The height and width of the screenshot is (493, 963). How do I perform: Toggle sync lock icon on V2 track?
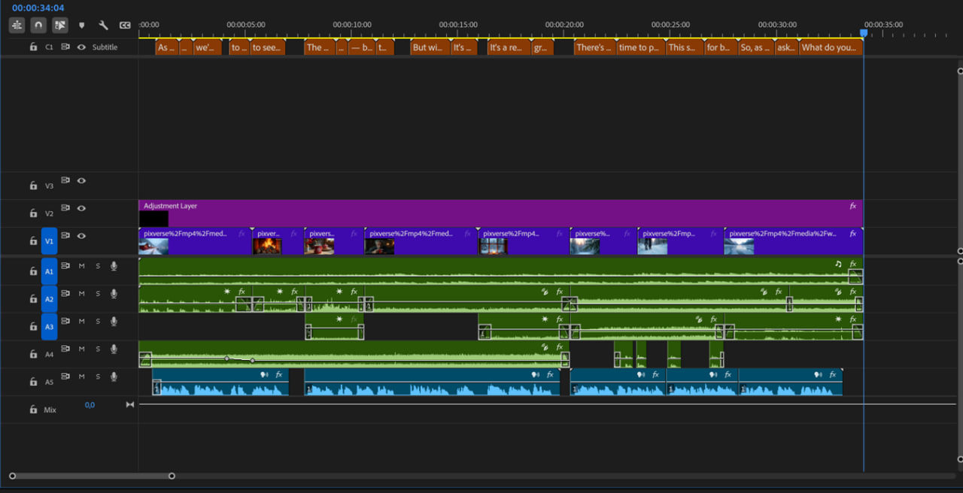(x=65, y=208)
